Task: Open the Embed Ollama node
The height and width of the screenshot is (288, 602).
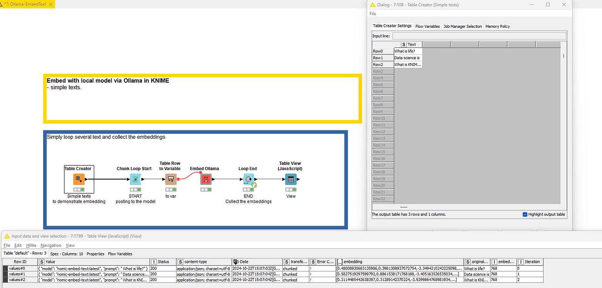Action: [205, 179]
